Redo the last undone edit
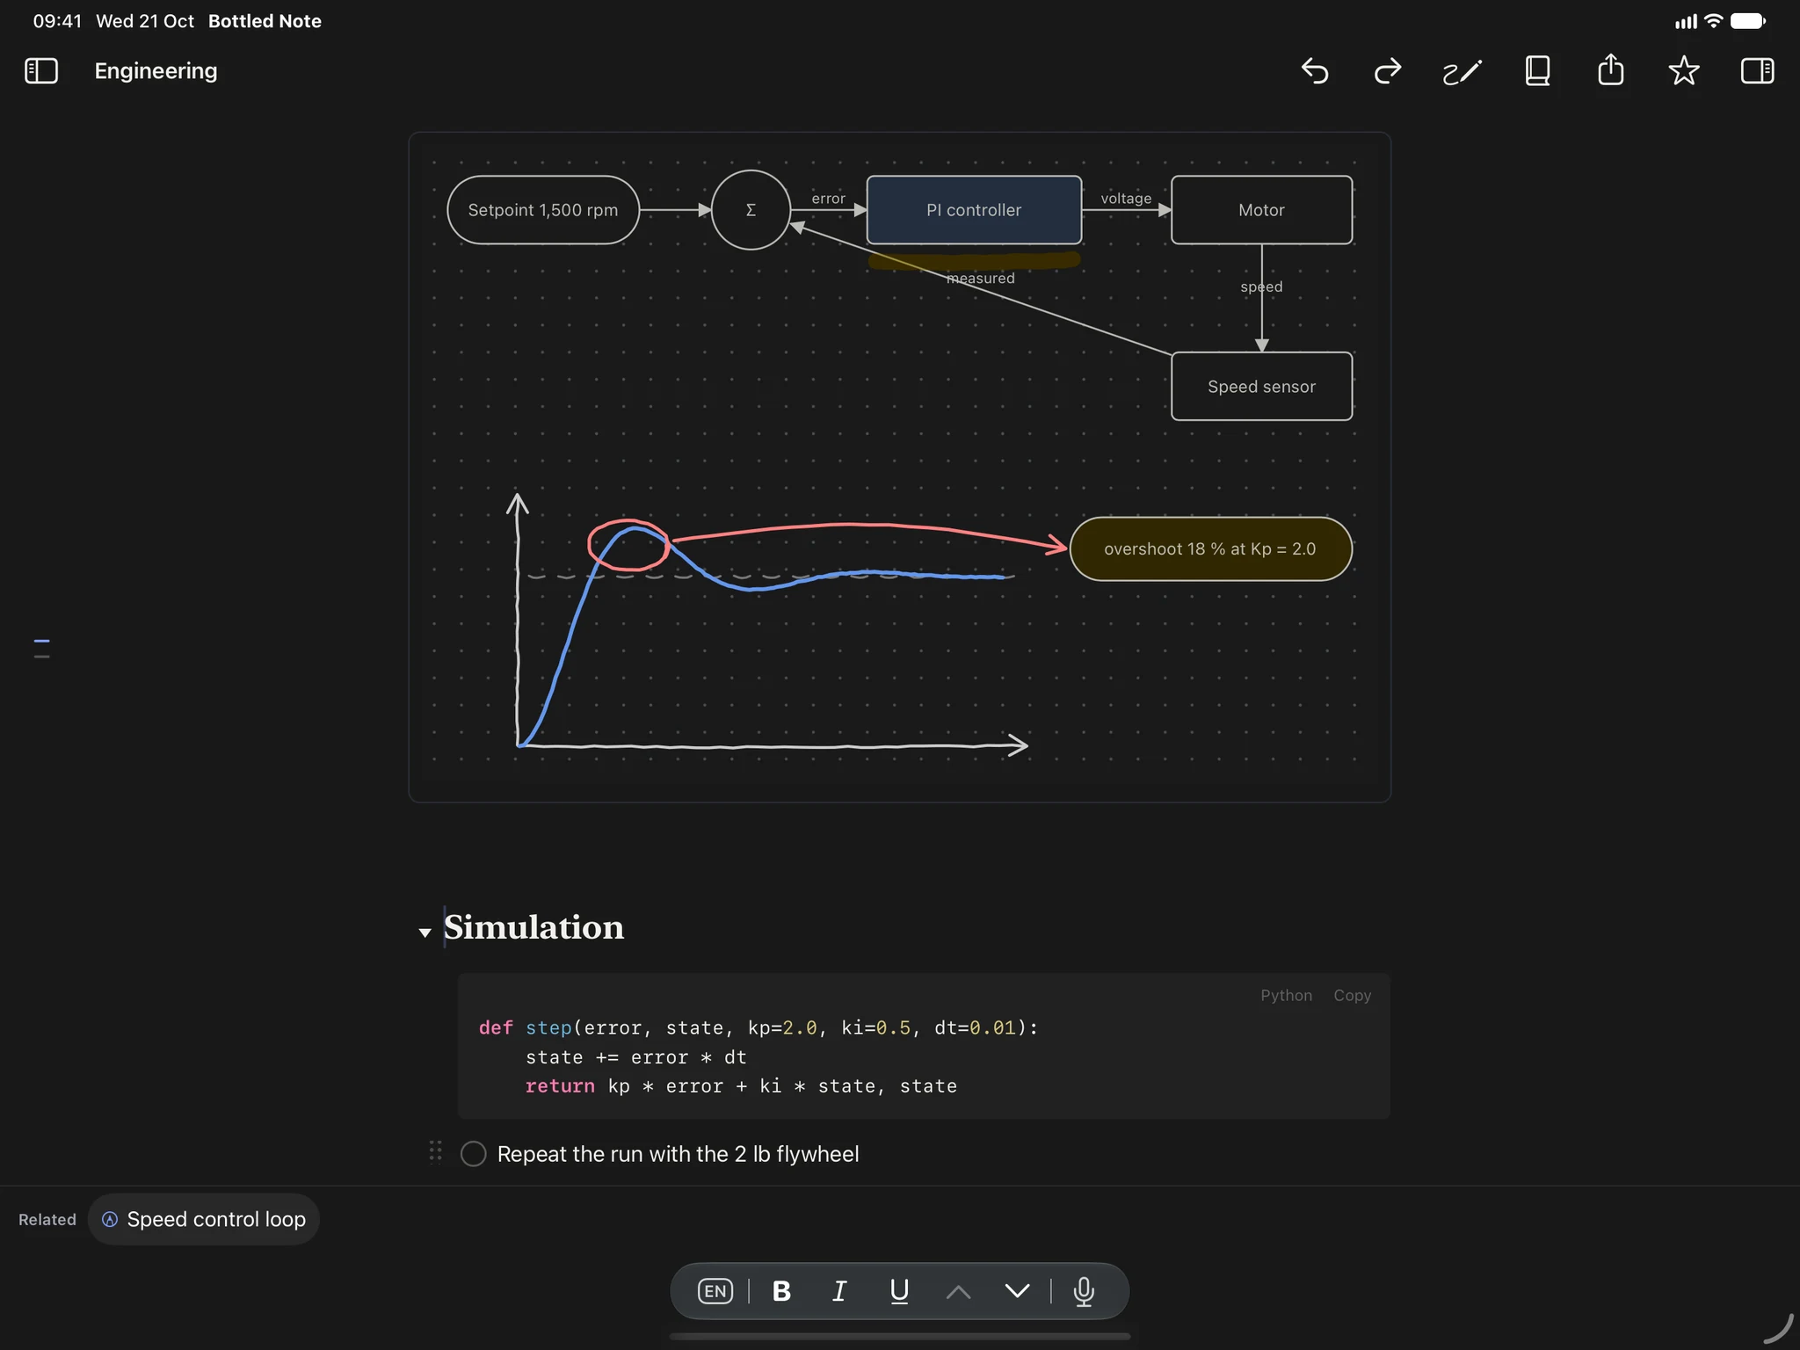Viewport: 1800px width, 1350px height. [1388, 71]
